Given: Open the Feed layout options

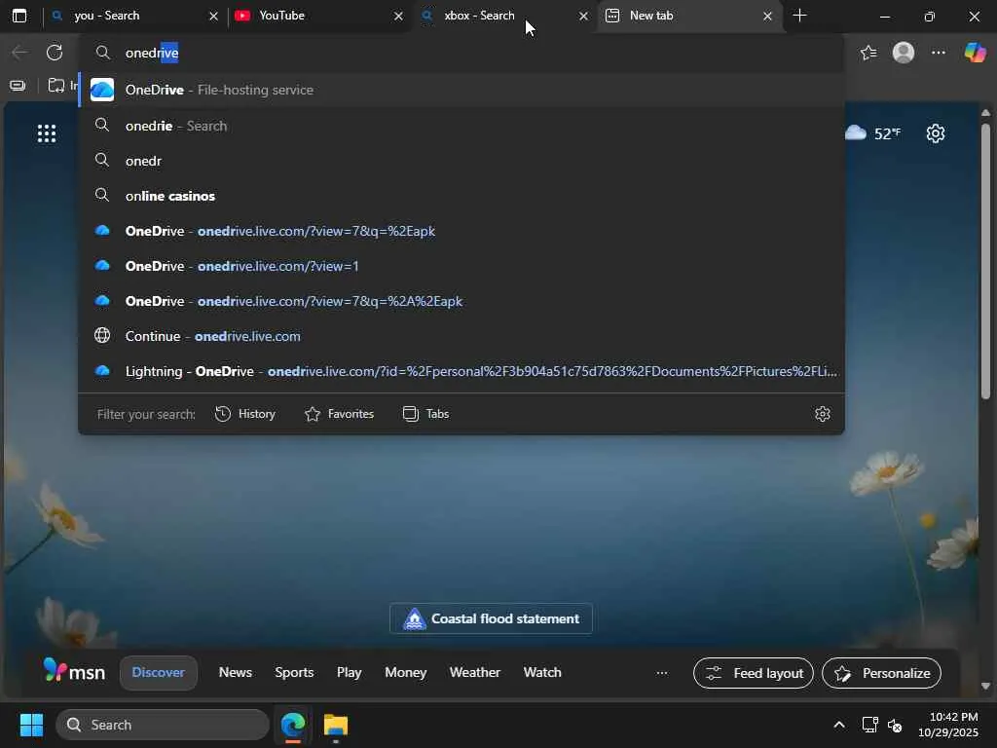Looking at the screenshot, I should (x=754, y=673).
